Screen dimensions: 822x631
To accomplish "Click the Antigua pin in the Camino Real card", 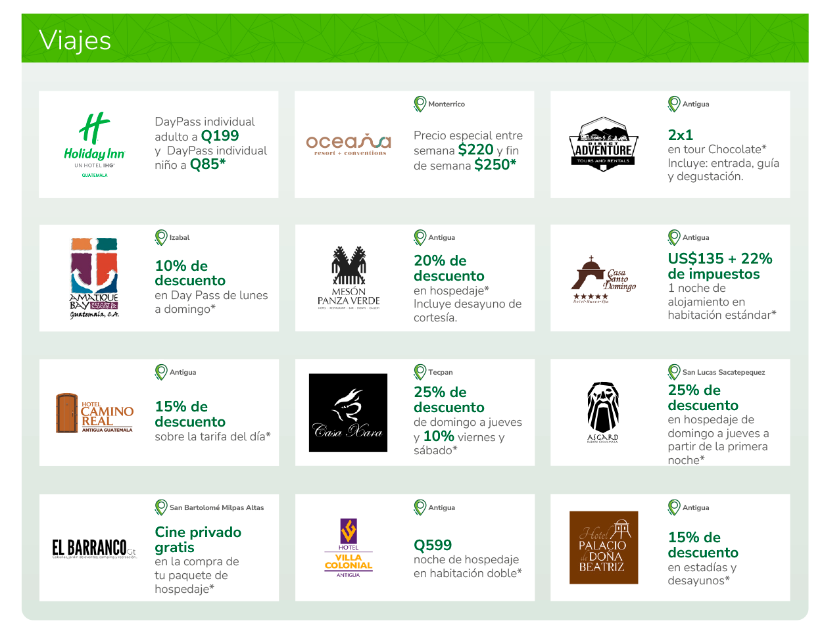I will [161, 372].
